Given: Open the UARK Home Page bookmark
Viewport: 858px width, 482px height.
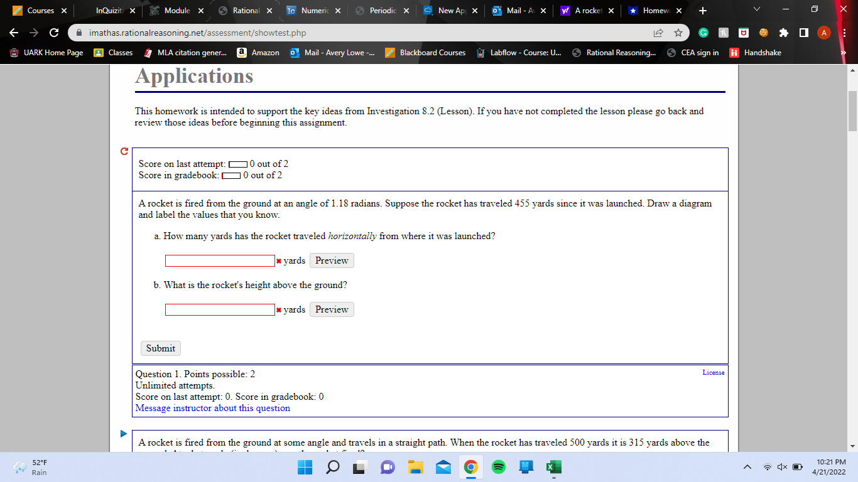Looking at the screenshot, I should coord(46,53).
